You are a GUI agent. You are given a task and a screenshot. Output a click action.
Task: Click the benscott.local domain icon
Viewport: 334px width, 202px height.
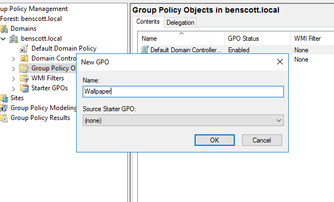pyautogui.click(x=14, y=39)
